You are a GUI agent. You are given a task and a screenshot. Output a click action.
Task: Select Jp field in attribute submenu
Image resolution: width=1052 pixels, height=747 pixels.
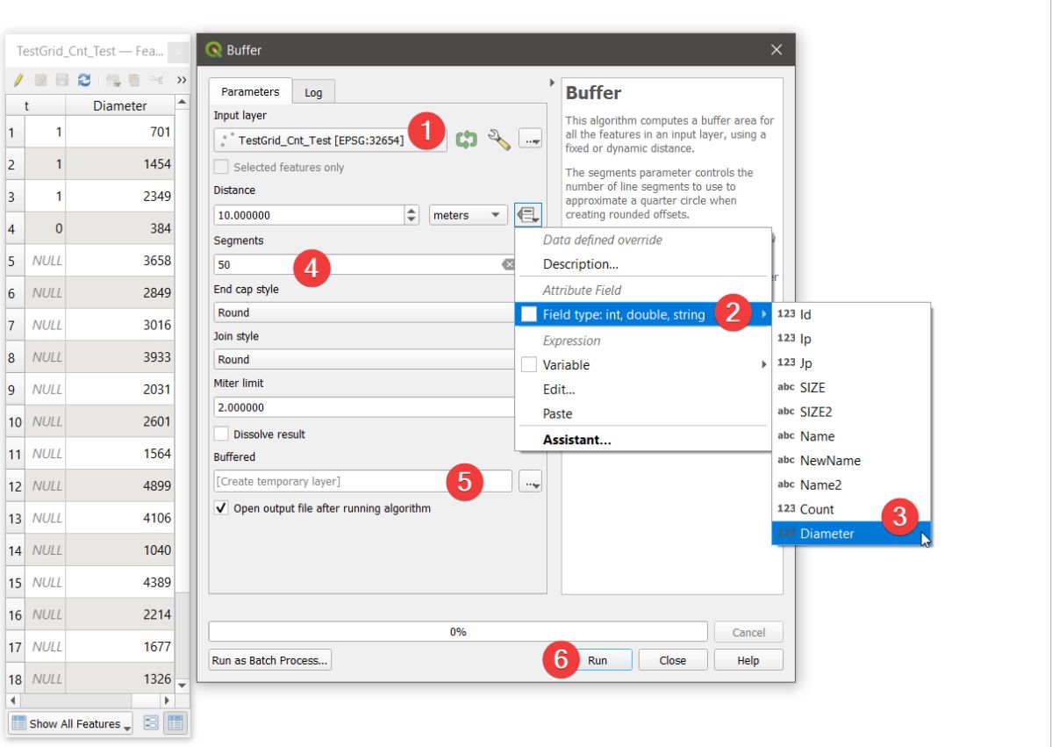coord(851,363)
